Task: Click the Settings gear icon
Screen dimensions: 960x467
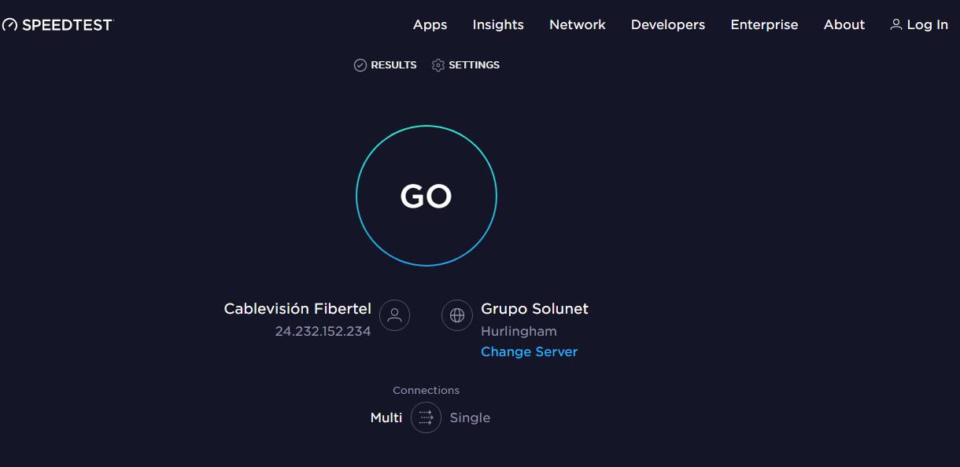Action: point(438,65)
